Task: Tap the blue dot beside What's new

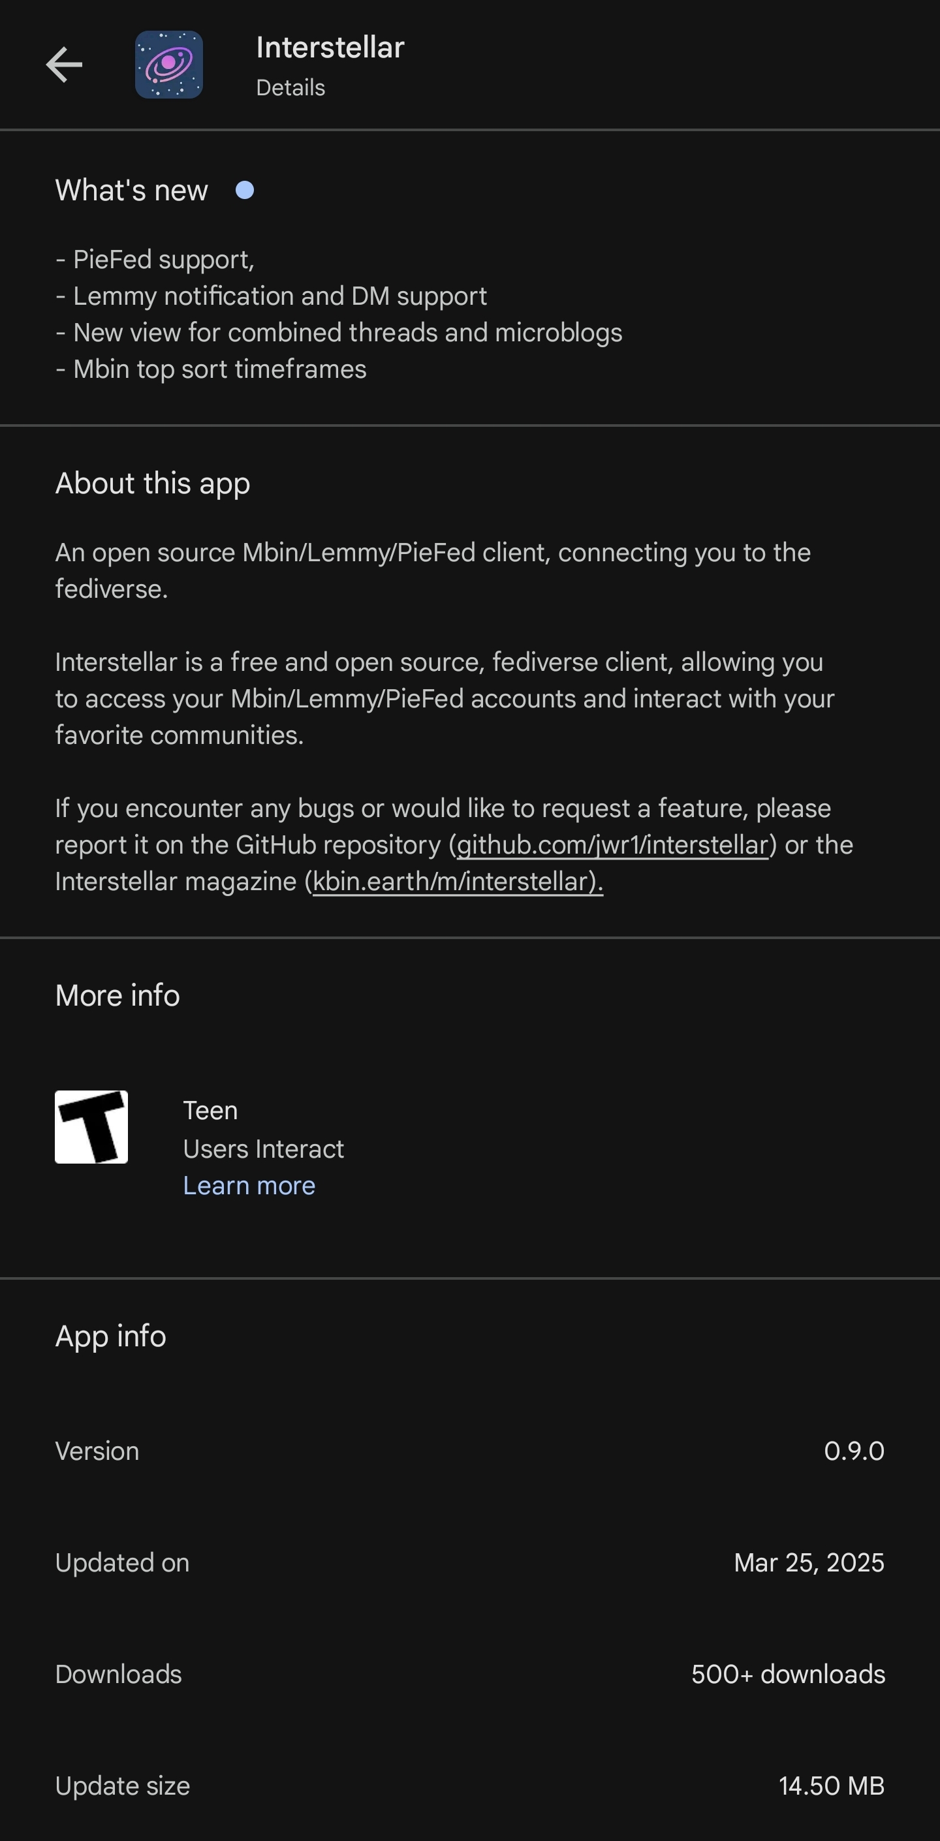Action: click(x=245, y=190)
